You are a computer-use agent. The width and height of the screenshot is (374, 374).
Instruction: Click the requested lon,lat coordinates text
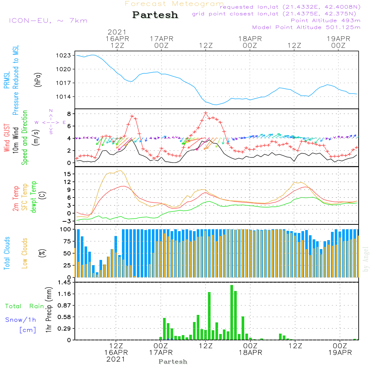tap(290, 7)
